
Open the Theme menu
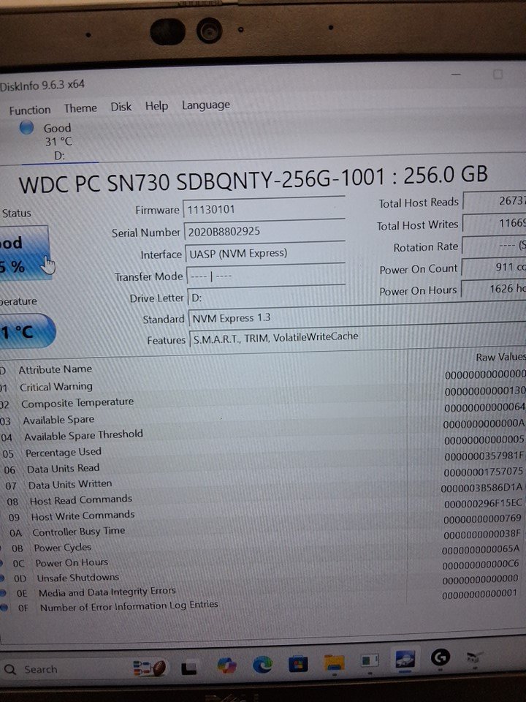(80, 108)
